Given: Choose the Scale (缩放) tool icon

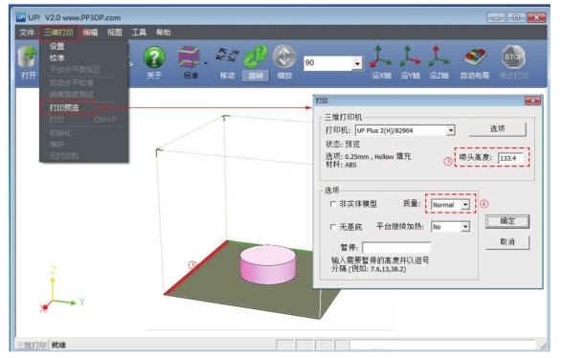Looking at the screenshot, I should (x=284, y=56).
